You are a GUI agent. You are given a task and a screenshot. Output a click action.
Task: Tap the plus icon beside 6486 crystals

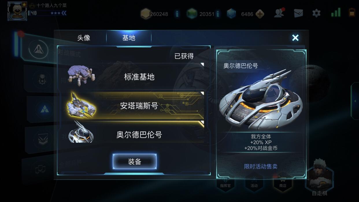(x=260, y=14)
